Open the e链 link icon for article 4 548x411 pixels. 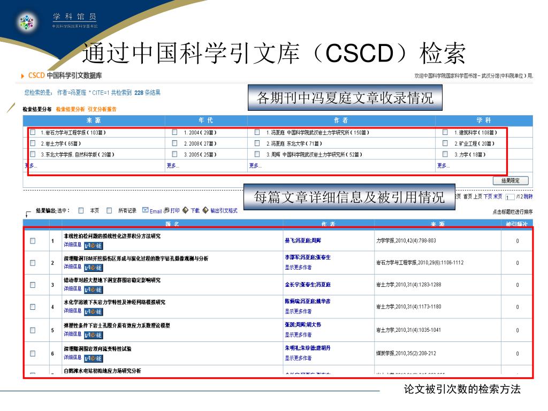click(x=93, y=312)
